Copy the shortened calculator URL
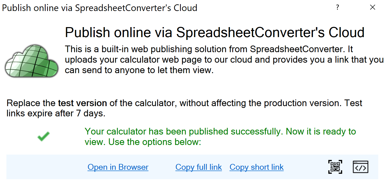This screenshot has width=388, height=190. click(256, 167)
